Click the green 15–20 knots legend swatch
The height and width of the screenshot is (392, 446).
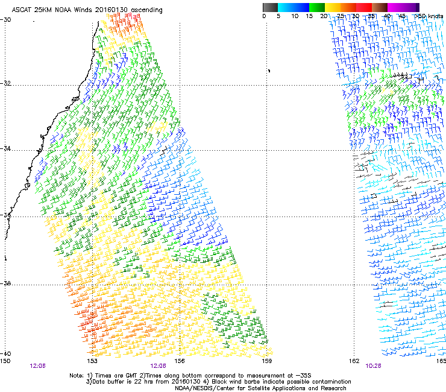point(317,7)
